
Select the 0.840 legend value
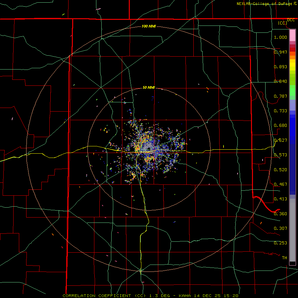(280, 81)
